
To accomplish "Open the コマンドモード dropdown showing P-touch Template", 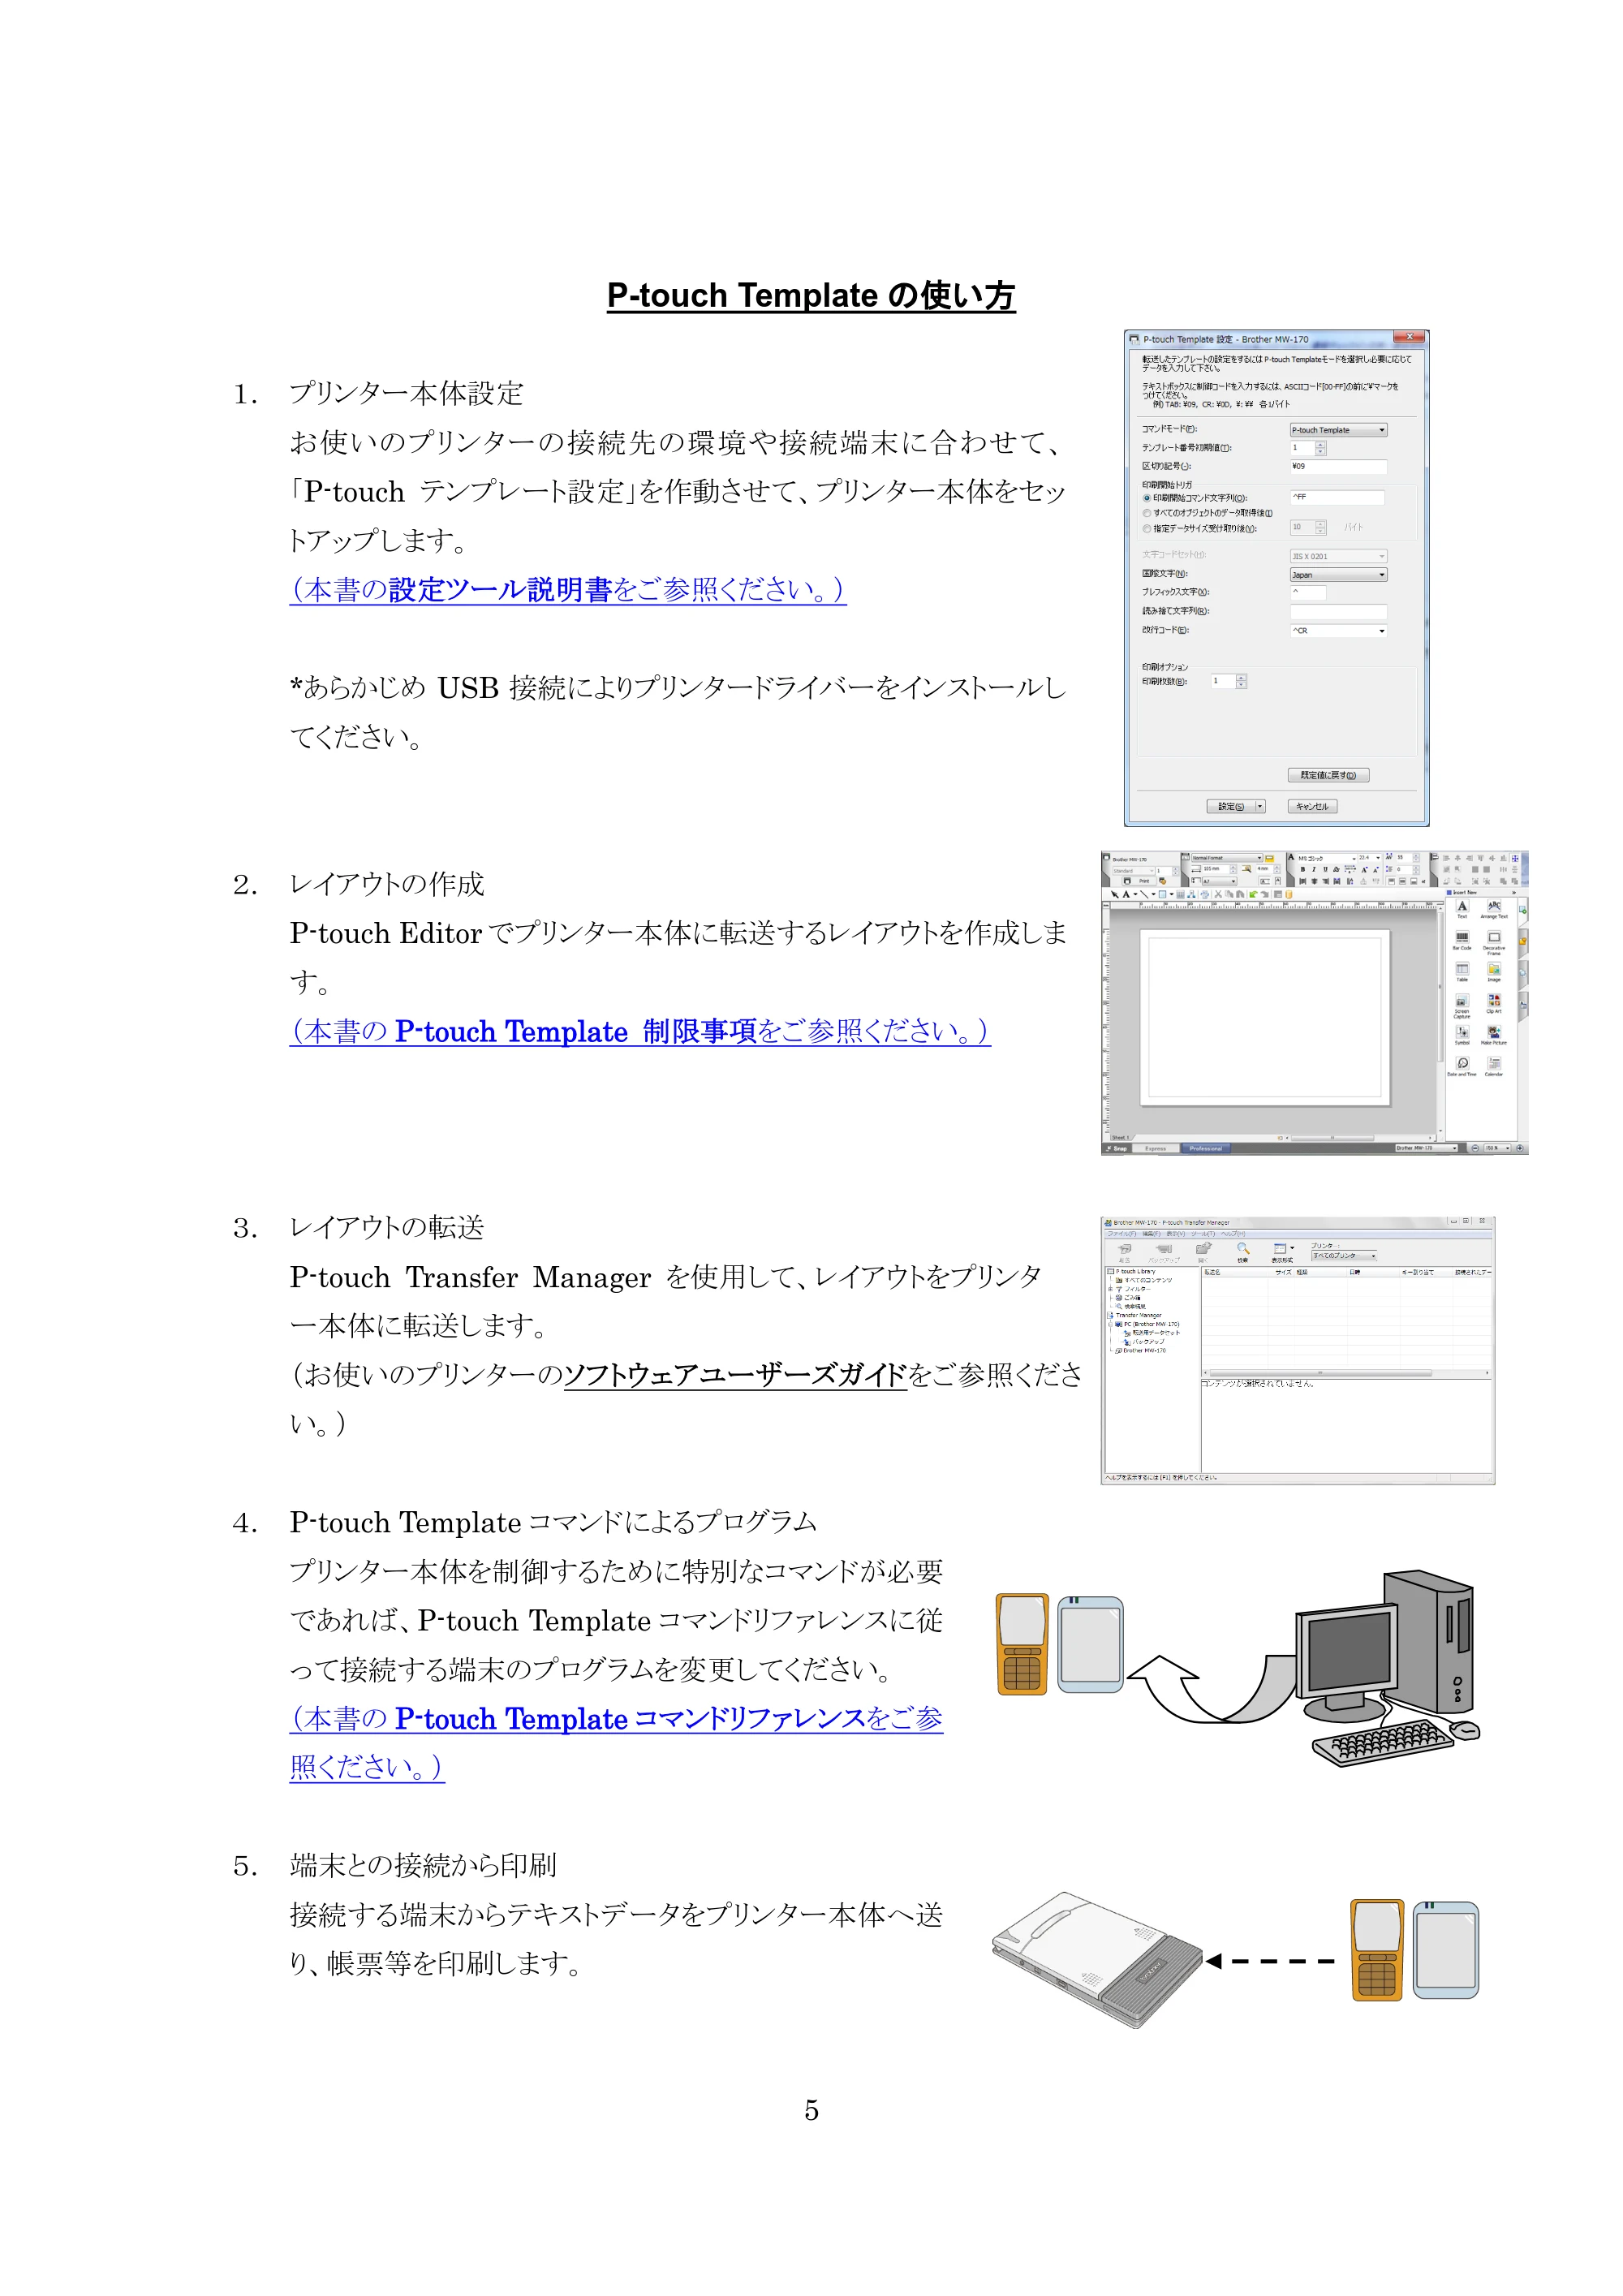I will (x=1338, y=430).
